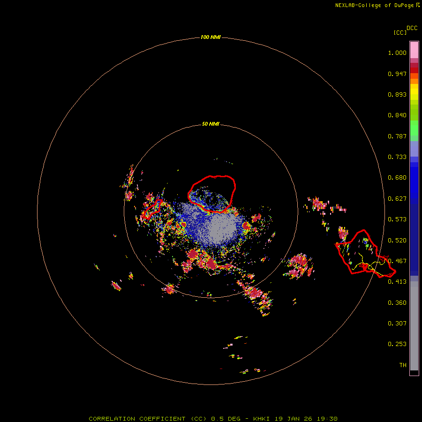Image resolution: width=422 pixels, height=422 pixels.
Task: Click the 0.307 scale value
Action: point(397,324)
